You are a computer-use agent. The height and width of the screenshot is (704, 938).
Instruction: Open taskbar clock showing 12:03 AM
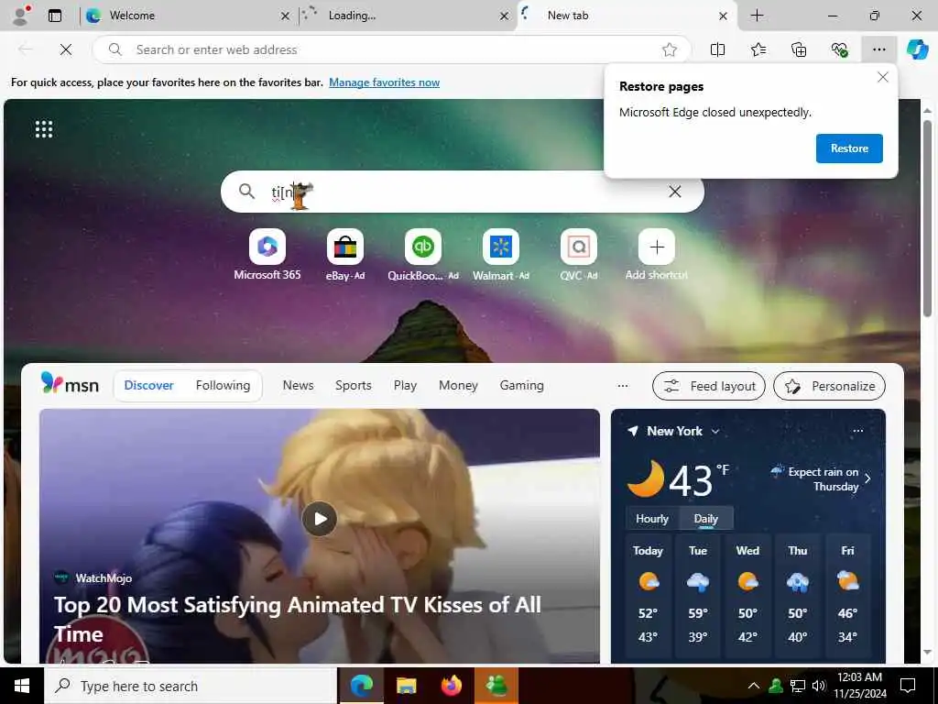point(859,686)
